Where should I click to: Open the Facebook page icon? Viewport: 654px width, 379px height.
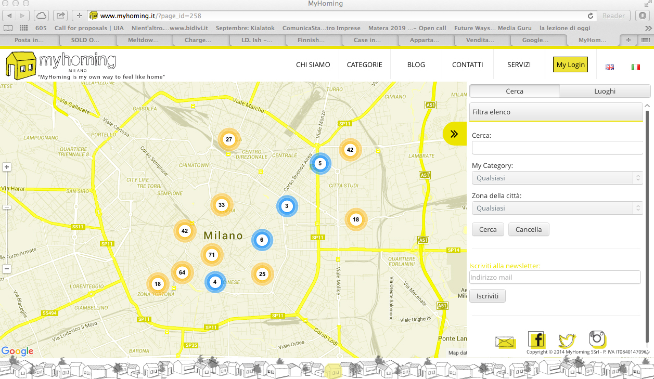click(536, 339)
